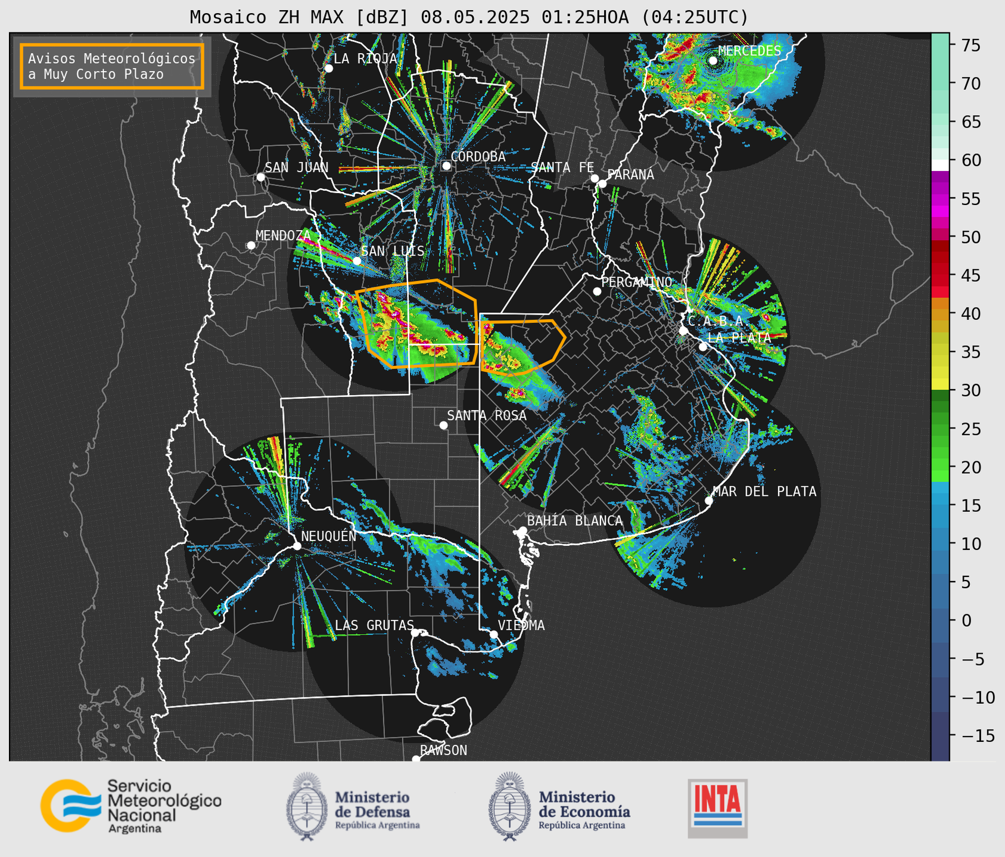The height and width of the screenshot is (857, 1005).
Task: Click the SAN JUAN city marker dot
Action: click(x=260, y=177)
